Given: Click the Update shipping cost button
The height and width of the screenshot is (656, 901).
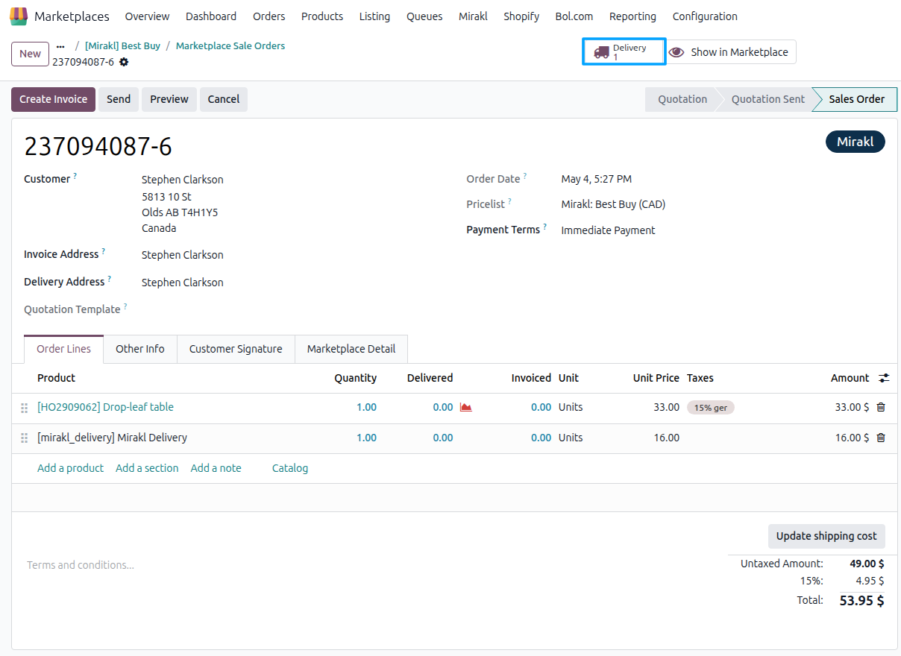Looking at the screenshot, I should [x=826, y=536].
